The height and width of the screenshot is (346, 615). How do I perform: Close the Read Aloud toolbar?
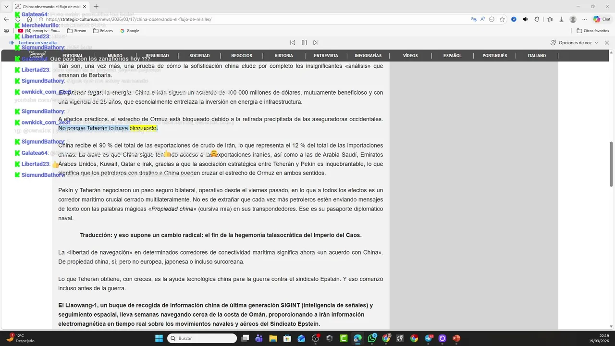pos(607,43)
